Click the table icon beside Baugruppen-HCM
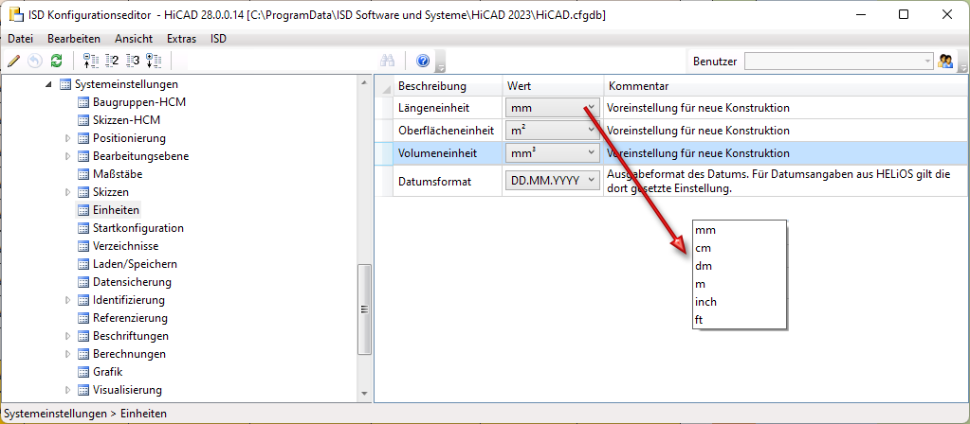The width and height of the screenshot is (970, 424). coord(82,102)
